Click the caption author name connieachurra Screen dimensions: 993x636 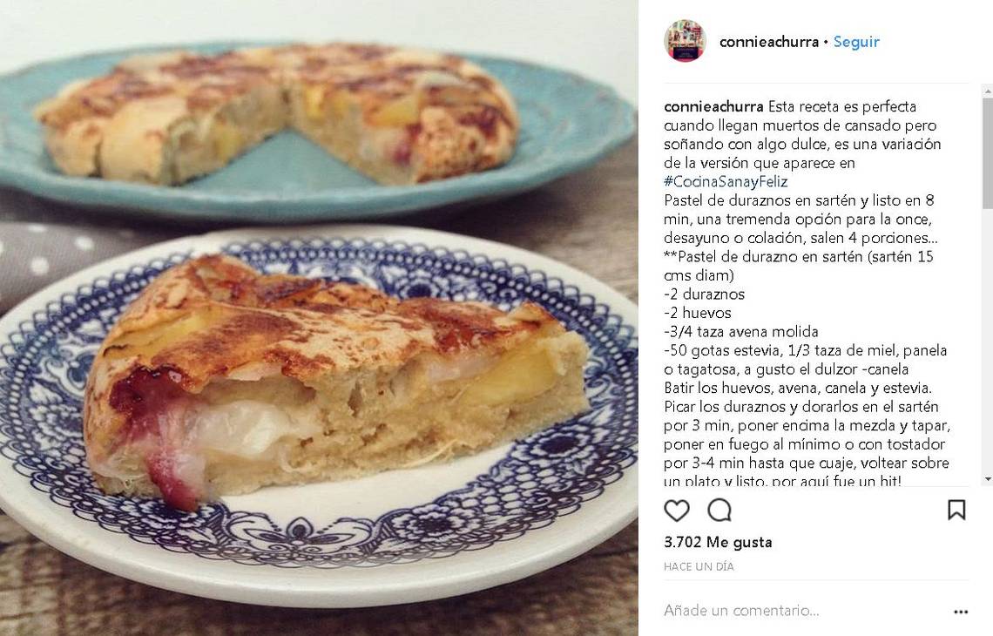(x=713, y=106)
